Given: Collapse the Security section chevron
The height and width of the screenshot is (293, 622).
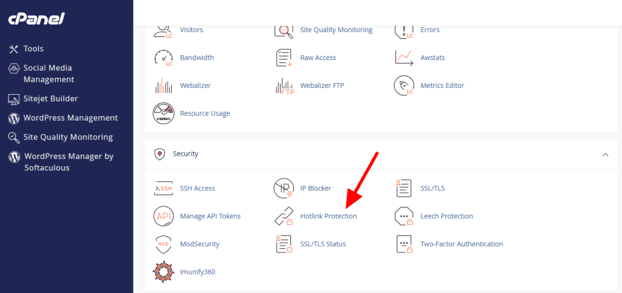Looking at the screenshot, I should tap(605, 155).
